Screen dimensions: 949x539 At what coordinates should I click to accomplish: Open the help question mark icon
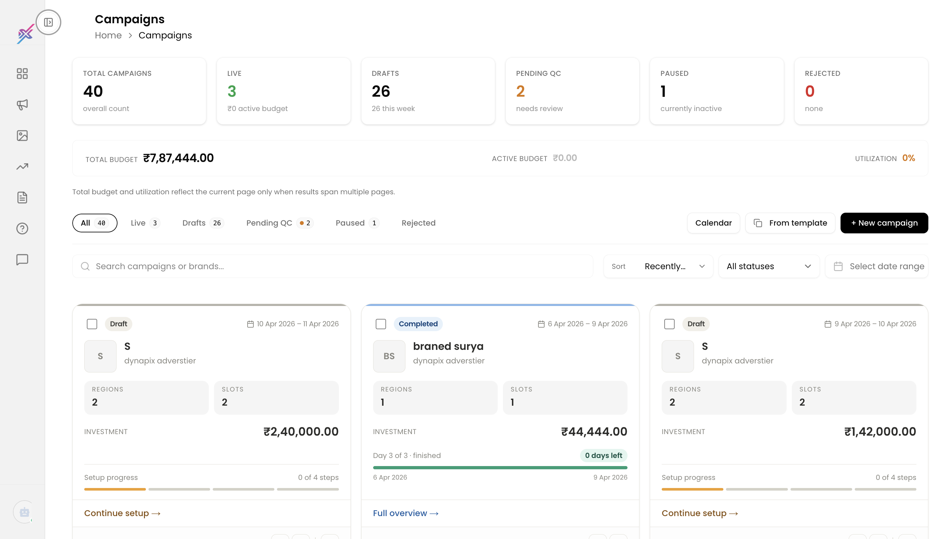coord(22,229)
